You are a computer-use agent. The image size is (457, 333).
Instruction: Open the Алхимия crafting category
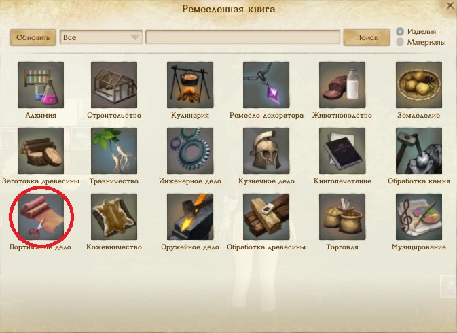pyautogui.click(x=41, y=85)
